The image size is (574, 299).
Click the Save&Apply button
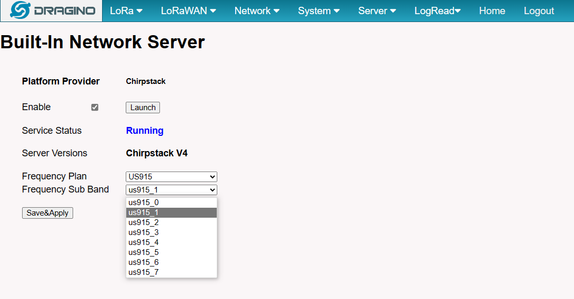coord(47,213)
